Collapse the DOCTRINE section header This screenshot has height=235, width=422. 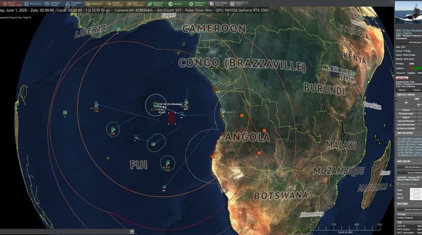point(409,204)
